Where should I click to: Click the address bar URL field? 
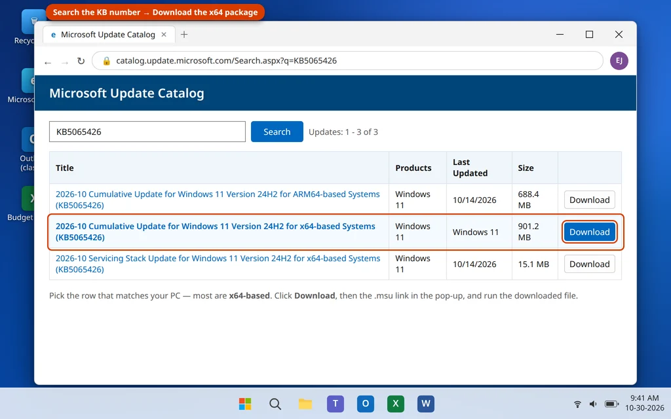tap(347, 61)
